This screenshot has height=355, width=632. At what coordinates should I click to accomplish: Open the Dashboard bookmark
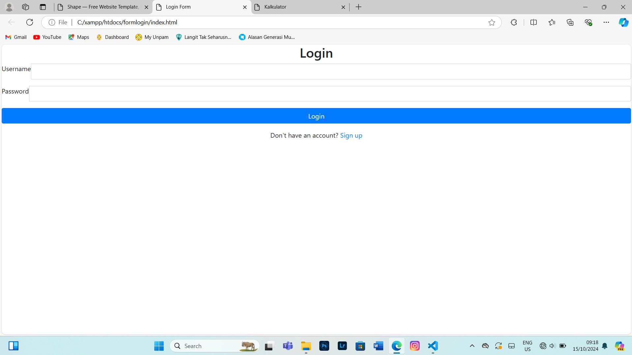click(x=112, y=37)
